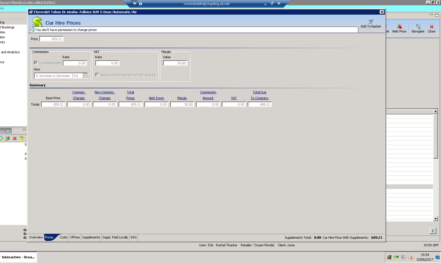
Task: Open the Info tab
Action: click(134, 237)
